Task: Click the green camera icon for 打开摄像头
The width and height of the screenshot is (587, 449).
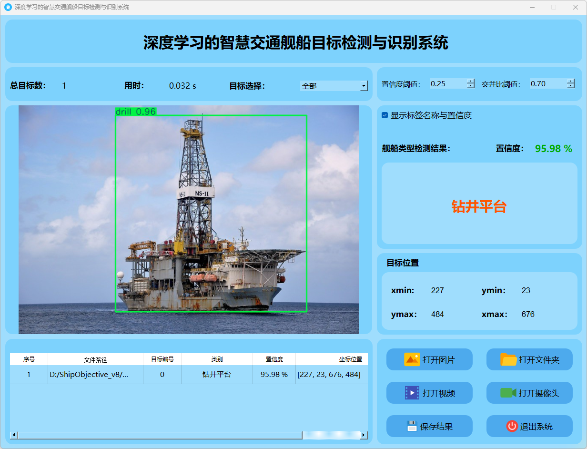Action: pyautogui.click(x=508, y=393)
